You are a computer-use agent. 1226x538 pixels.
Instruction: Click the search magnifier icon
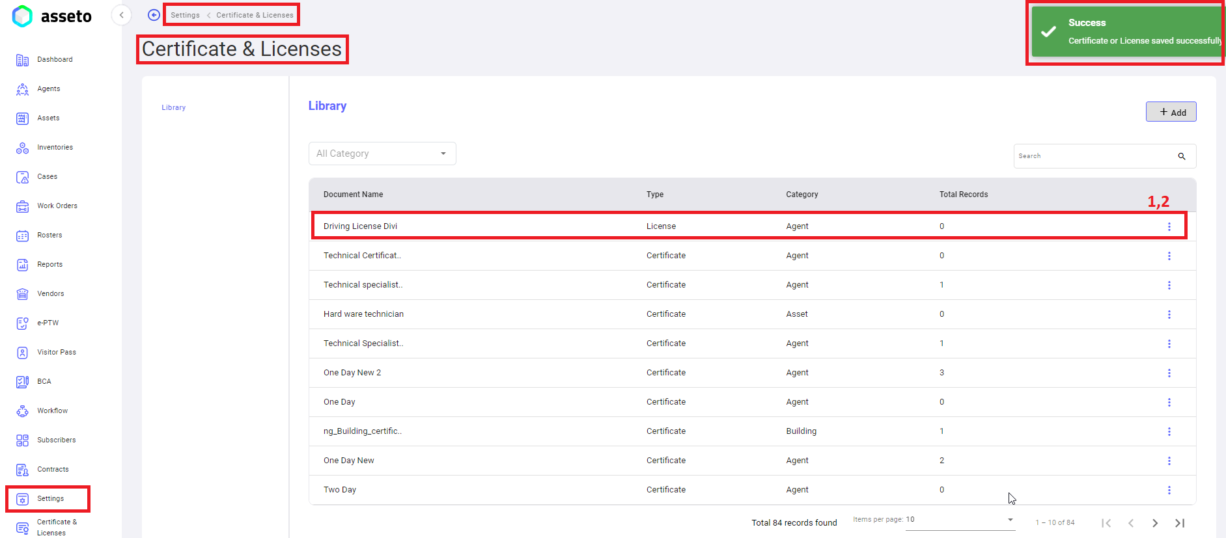pyautogui.click(x=1181, y=156)
